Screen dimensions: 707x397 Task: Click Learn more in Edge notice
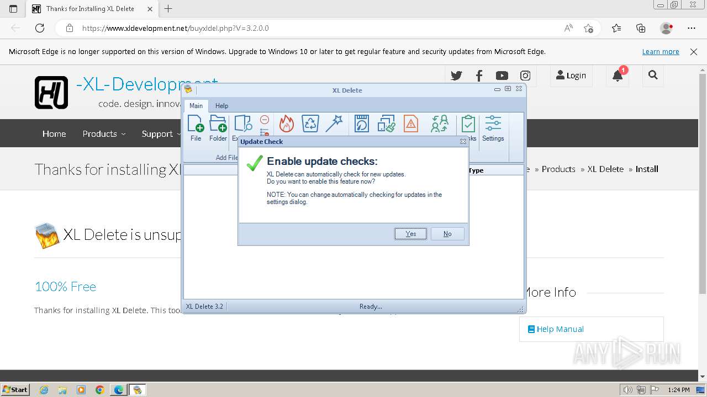click(x=661, y=52)
